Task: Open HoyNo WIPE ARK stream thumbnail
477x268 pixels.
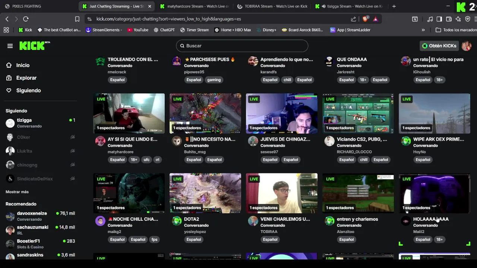Action: point(435,113)
